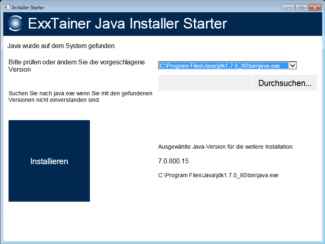Minimize the Installer Starter window
This screenshot has height=244, width=325.
(x=288, y=8)
